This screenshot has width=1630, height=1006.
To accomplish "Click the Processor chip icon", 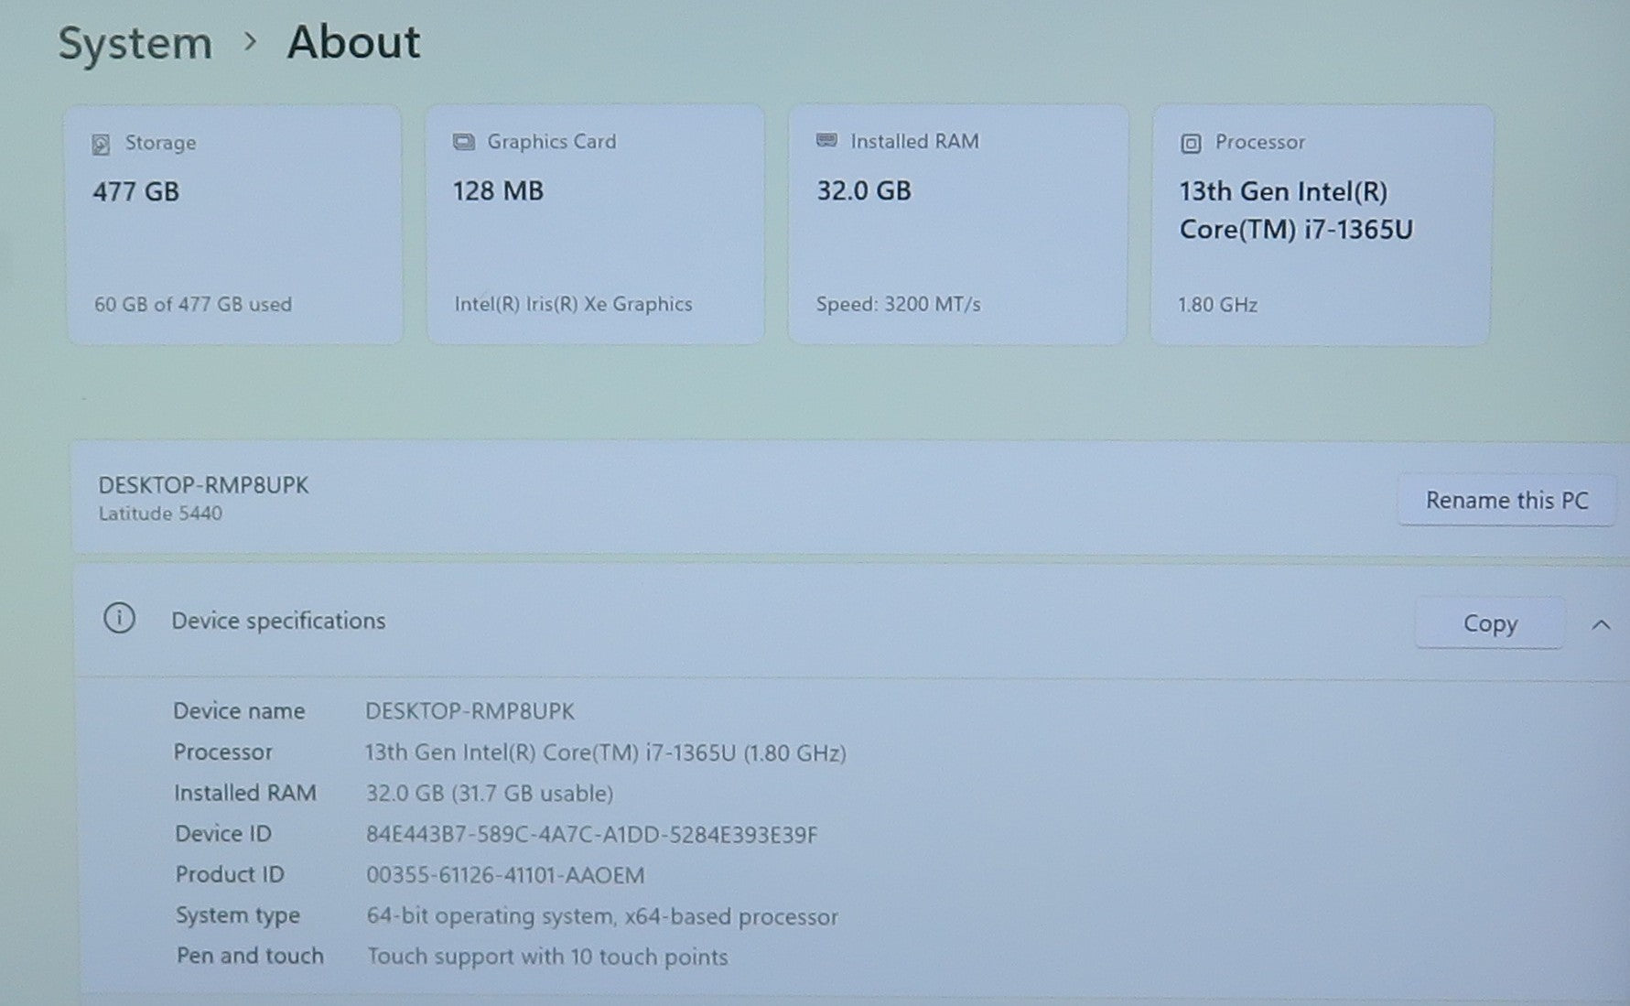I will coord(1190,143).
